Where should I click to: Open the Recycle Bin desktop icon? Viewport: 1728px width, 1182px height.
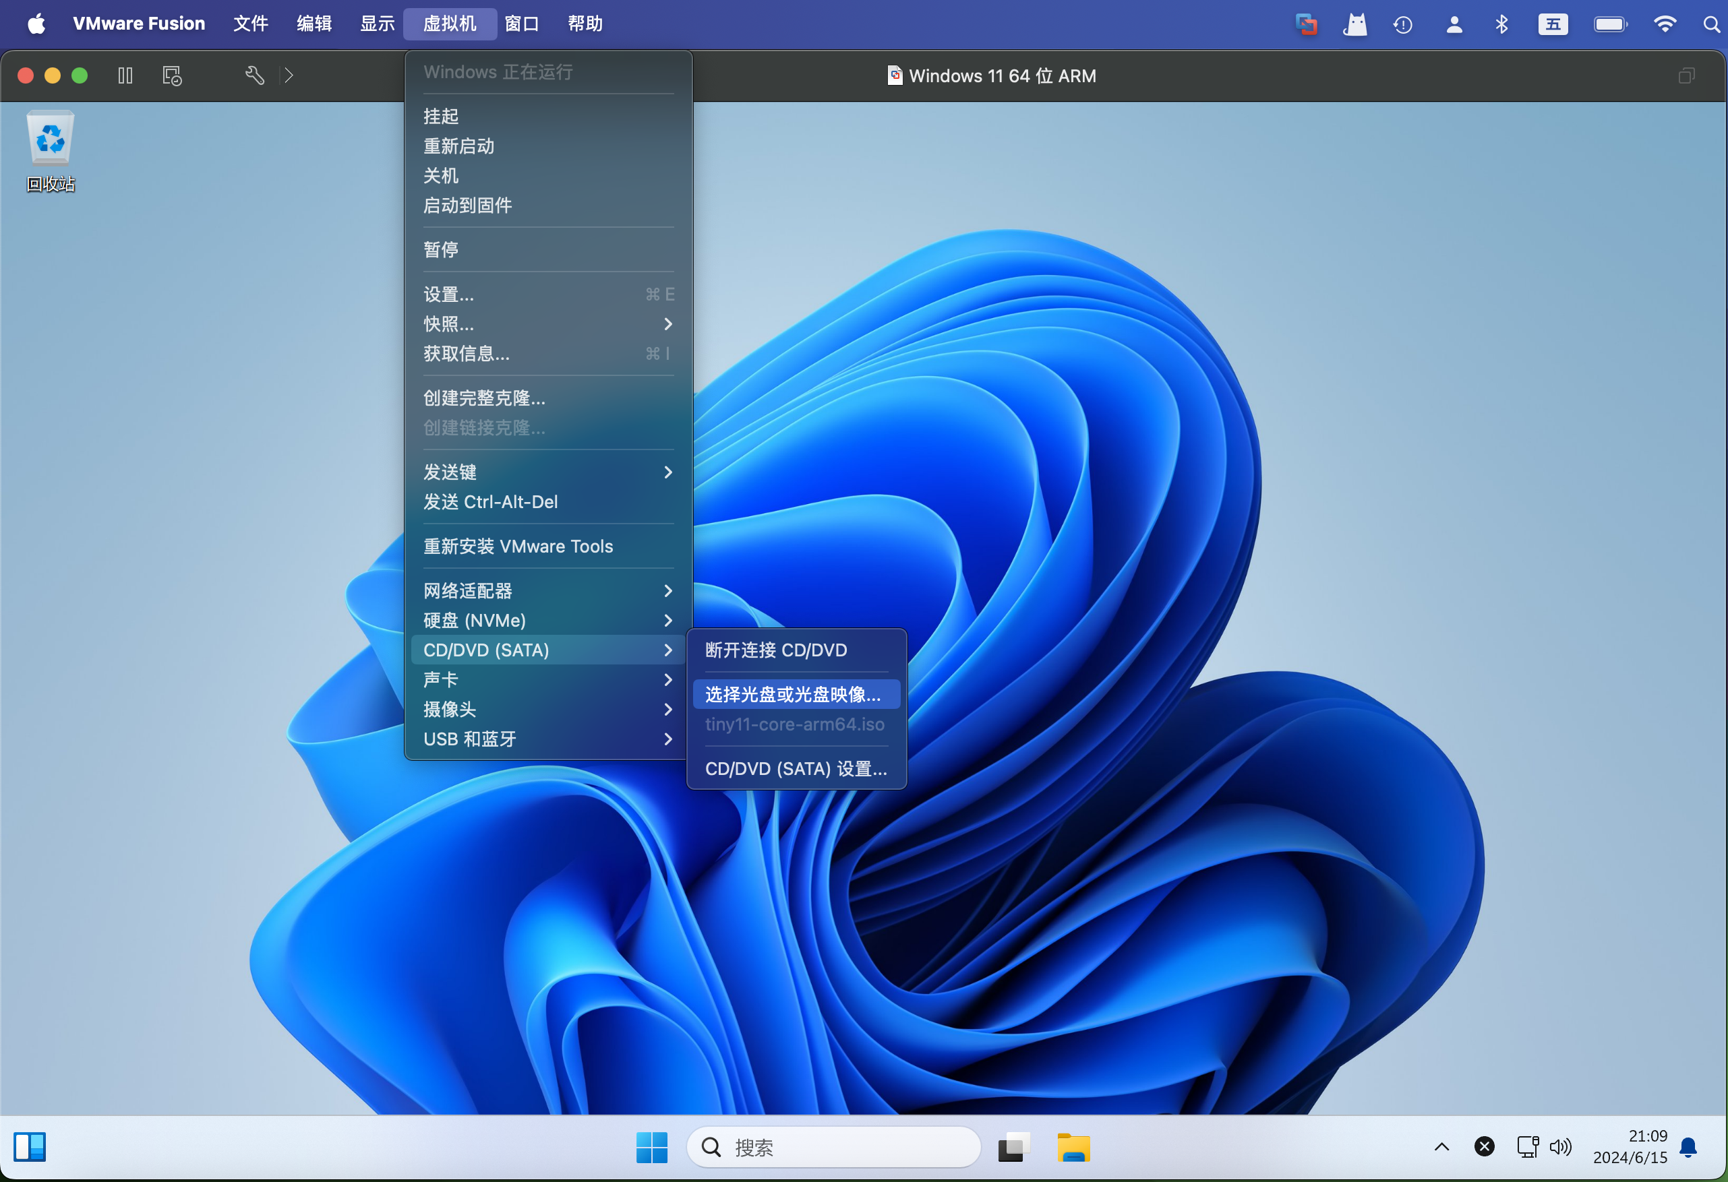click(x=51, y=152)
